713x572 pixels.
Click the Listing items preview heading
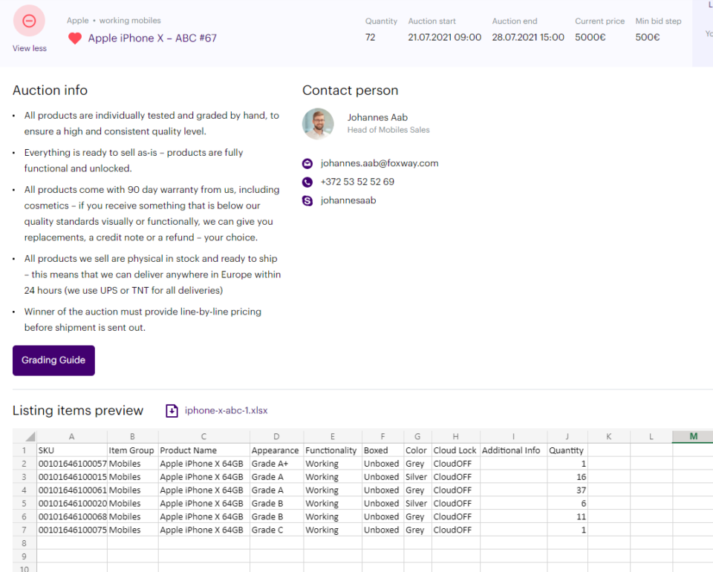(78, 410)
